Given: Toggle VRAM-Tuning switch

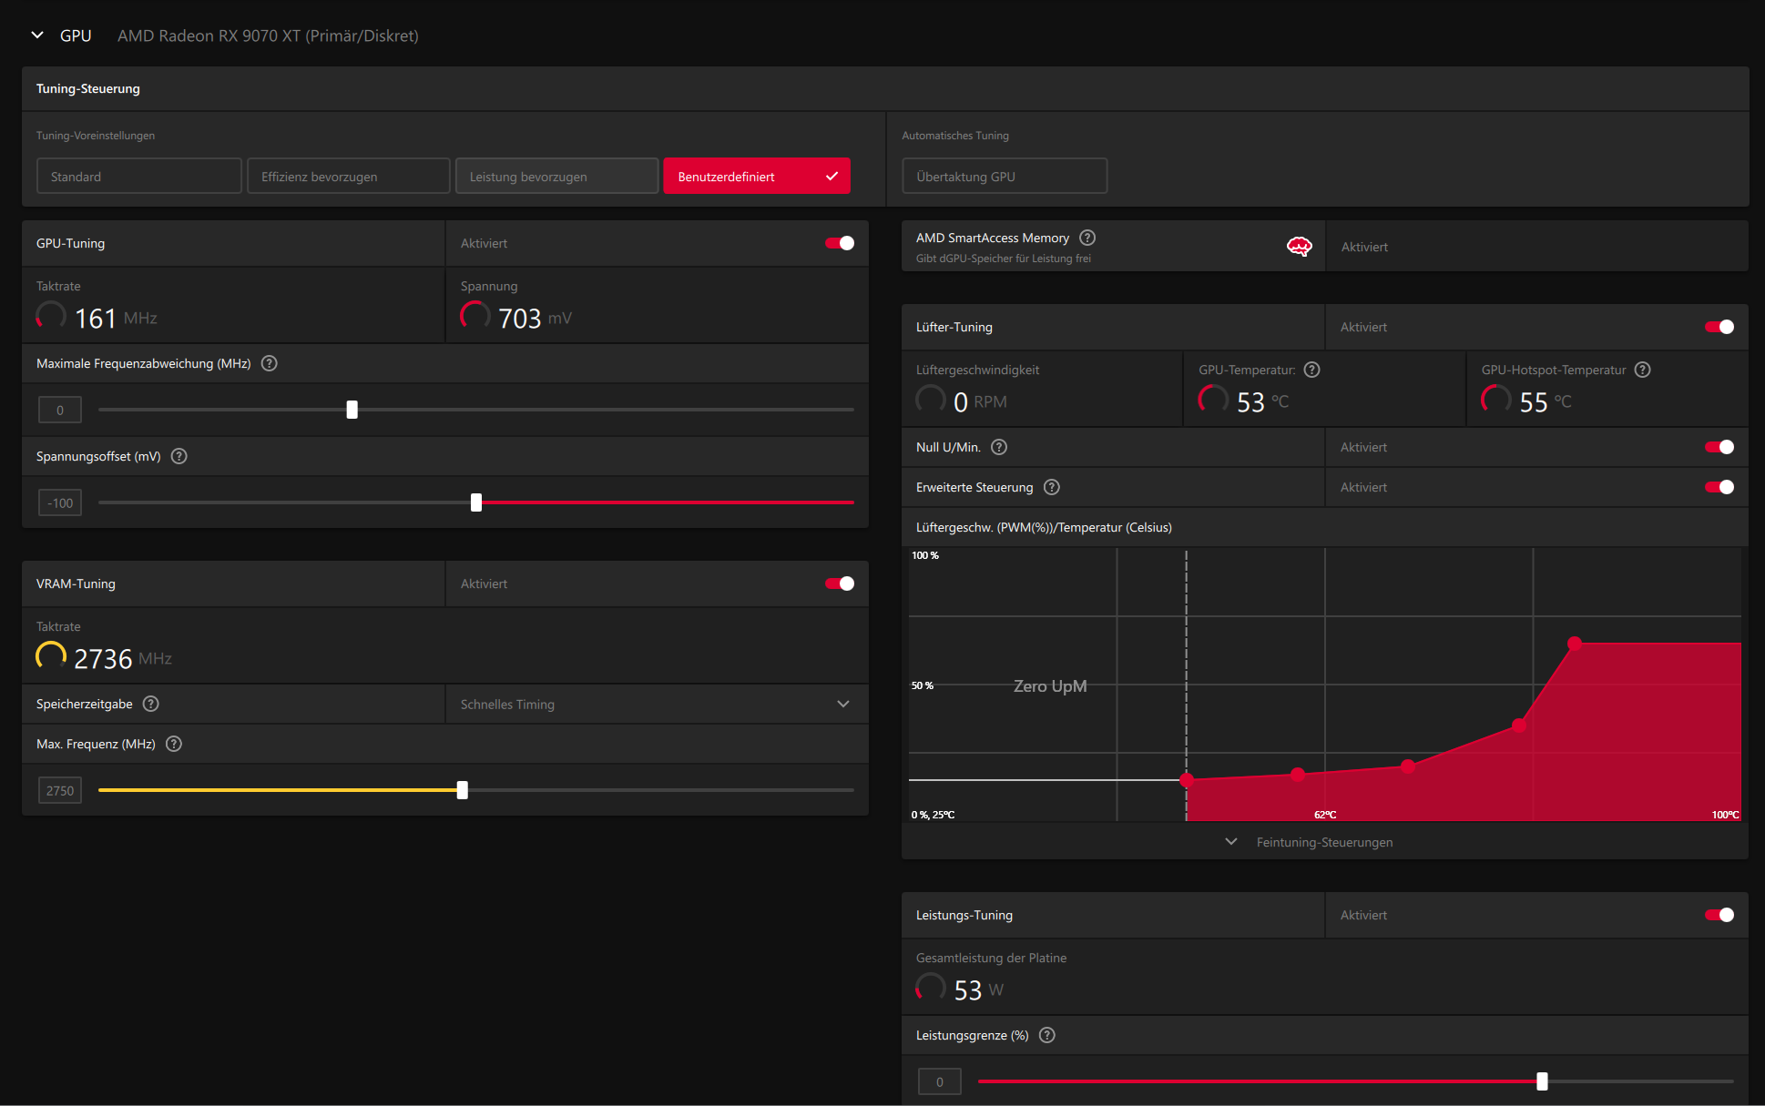Looking at the screenshot, I should [839, 583].
